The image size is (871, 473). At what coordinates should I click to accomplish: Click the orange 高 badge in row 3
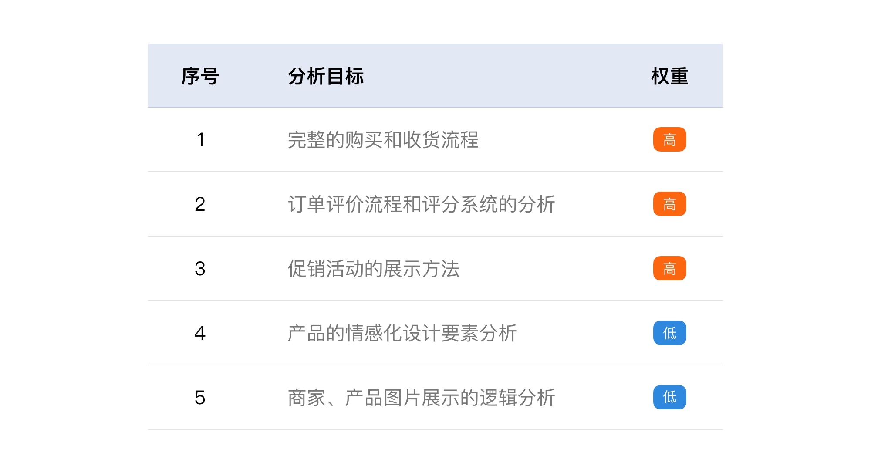point(669,268)
